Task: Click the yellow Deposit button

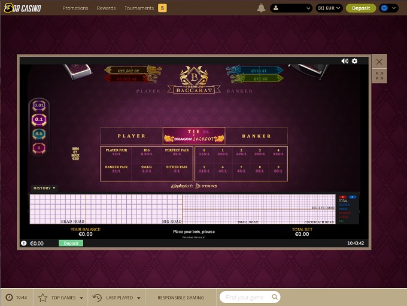Action: (x=361, y=8)
